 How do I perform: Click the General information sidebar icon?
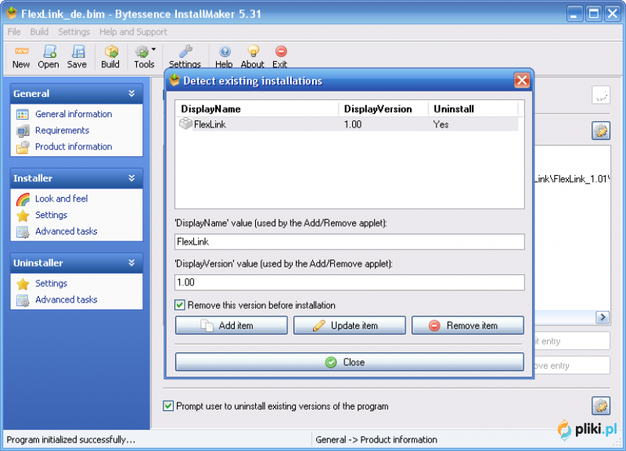(x=23, y=114)
